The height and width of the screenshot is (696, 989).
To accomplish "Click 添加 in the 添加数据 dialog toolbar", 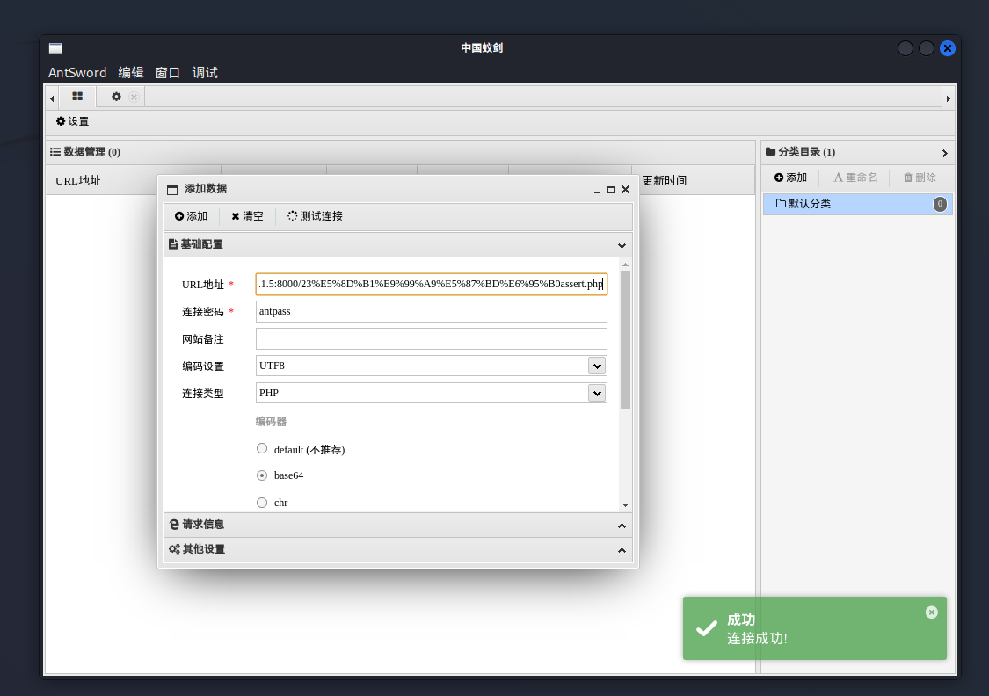I will [x=191, y=216].
